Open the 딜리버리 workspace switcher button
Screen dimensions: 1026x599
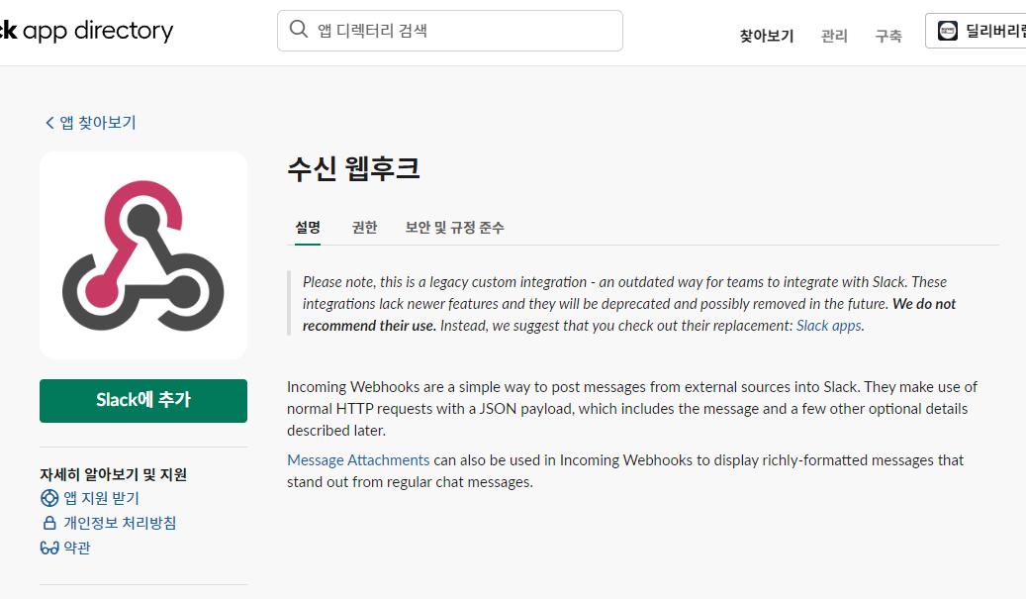coord(976,31)
